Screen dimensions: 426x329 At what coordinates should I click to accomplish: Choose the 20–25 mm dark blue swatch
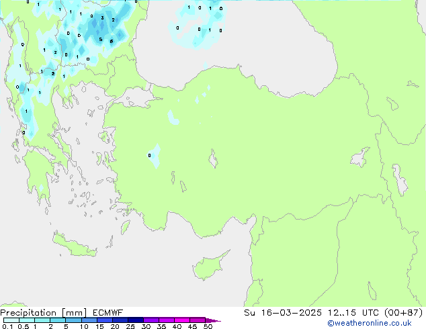tap(120, 320)
